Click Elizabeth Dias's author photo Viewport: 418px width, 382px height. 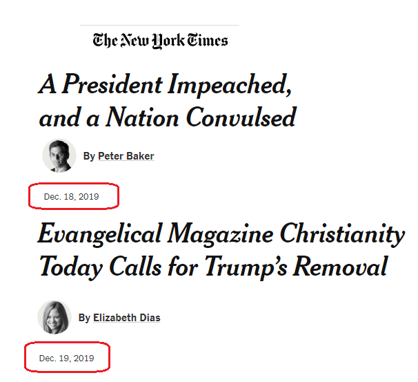pyautogui.click(x=54, y=317)
